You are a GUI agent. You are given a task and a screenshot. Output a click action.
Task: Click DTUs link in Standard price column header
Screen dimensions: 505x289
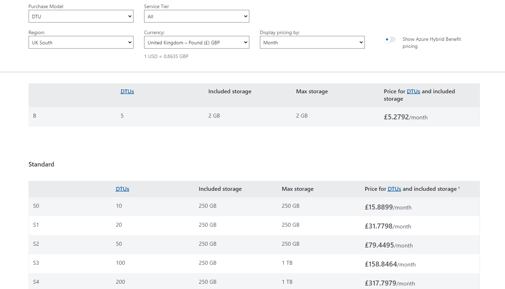[x=394, y=189]
